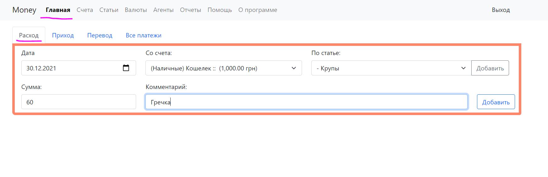Open the calendar picker icon in date field
548x177 pixels.
[x=126, y=68]
